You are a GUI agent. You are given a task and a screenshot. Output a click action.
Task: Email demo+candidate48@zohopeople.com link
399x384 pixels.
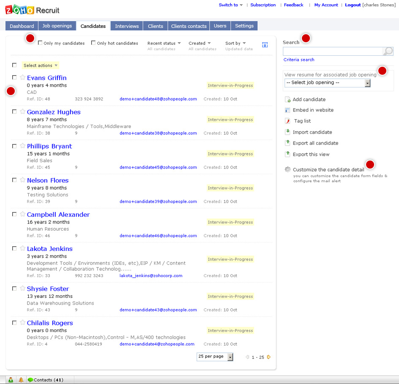(158, 99)
